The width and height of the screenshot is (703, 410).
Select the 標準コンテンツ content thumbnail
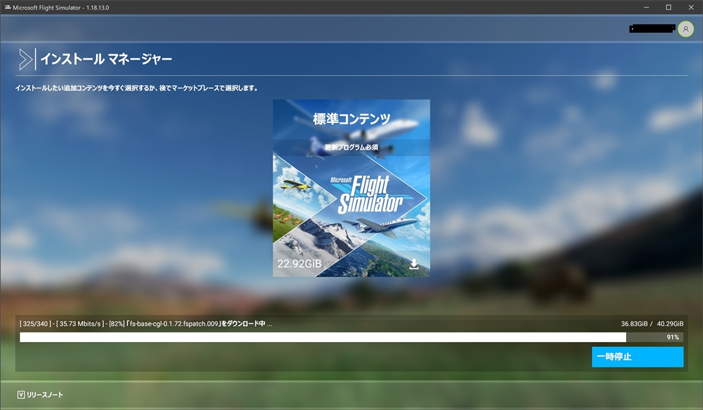(351, 188)
